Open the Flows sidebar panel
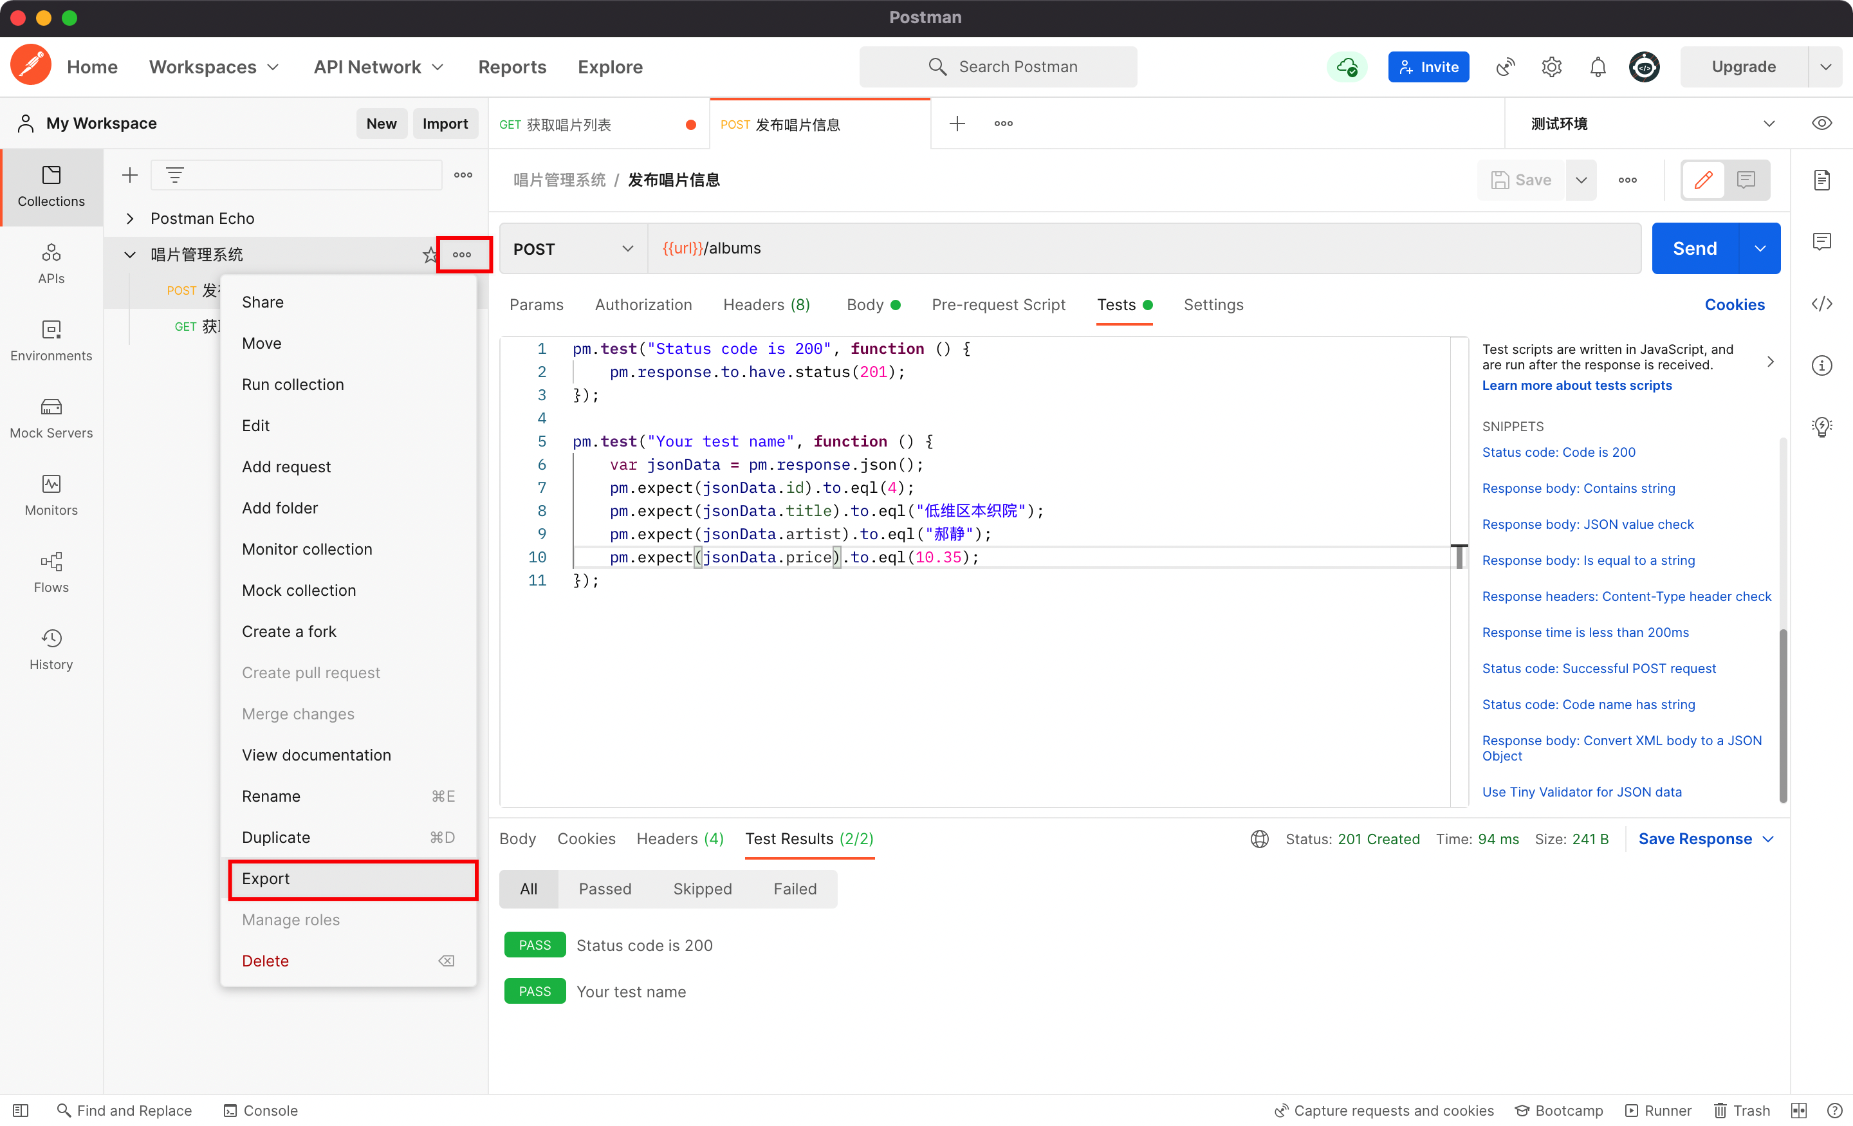This screenshot has width=1853, height=1126. coord(51,573)
